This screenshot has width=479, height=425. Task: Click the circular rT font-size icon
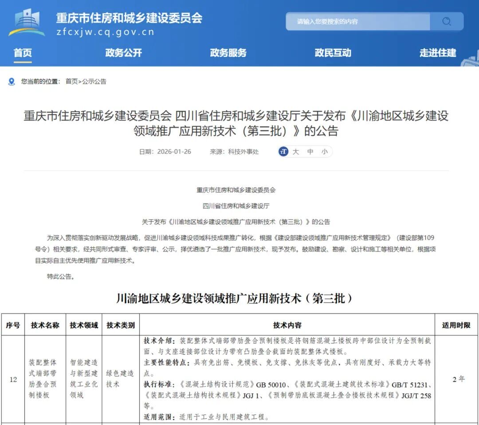point(283,152)
